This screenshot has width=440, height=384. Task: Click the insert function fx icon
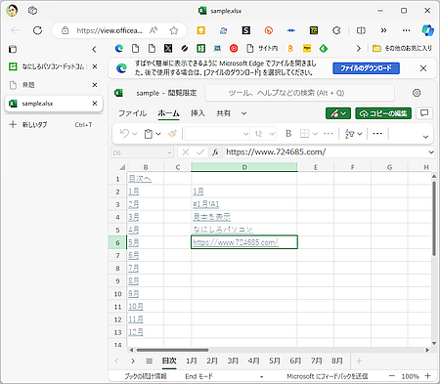[x=215, y=152]
